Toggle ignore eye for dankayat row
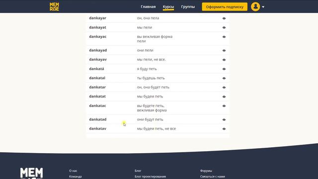The height and width of the screenshot is (179, 318). point(224,28)
